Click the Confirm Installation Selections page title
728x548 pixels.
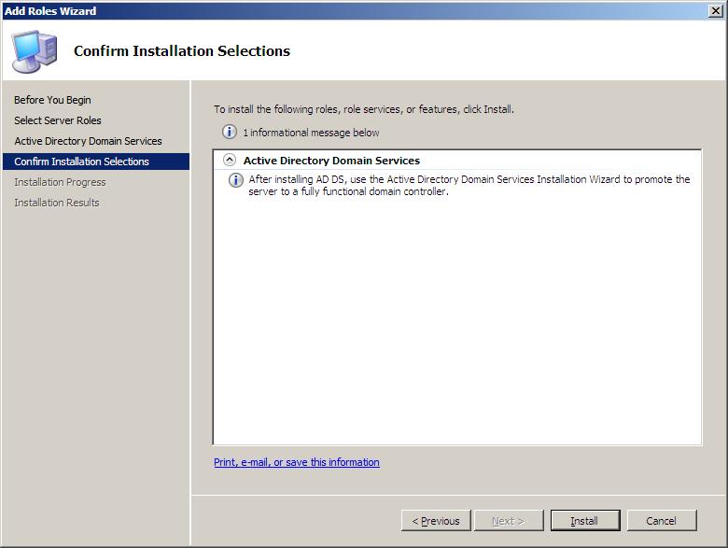182,50
